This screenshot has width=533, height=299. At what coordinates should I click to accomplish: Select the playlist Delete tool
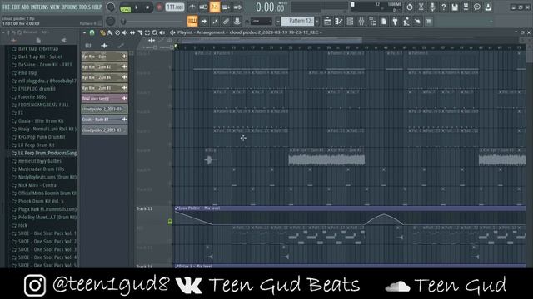click(117, 32)
